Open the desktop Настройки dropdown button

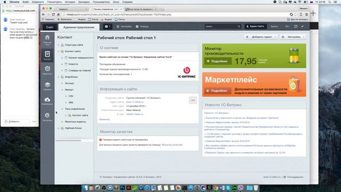[293, 37]
